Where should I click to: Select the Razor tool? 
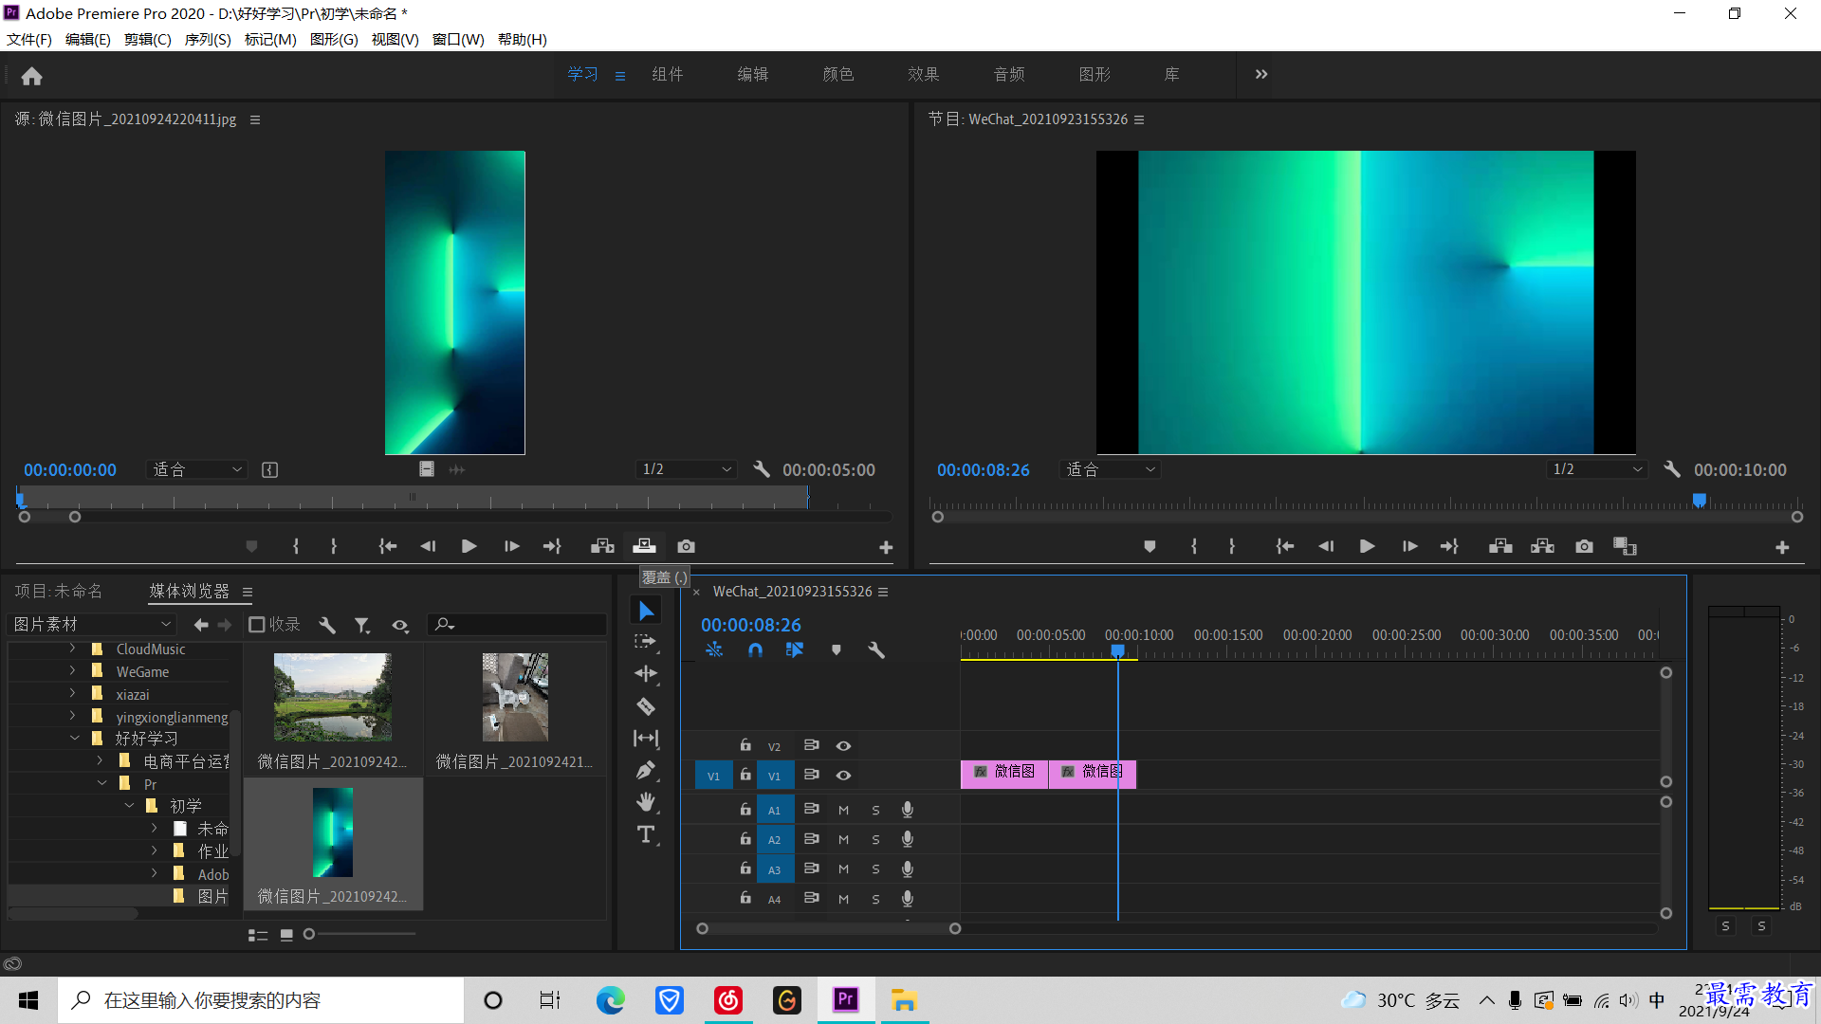tap(646, 706)
